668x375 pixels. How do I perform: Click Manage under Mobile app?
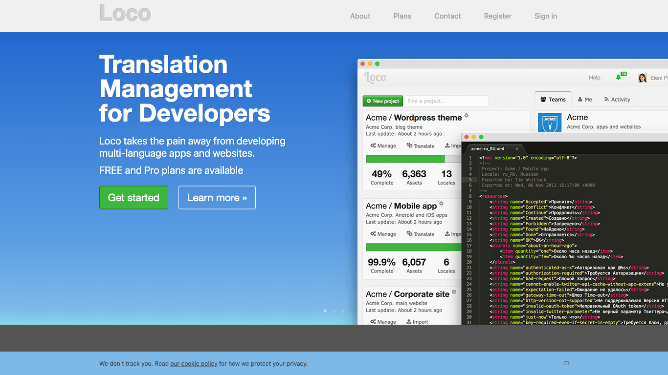point(383,234)
